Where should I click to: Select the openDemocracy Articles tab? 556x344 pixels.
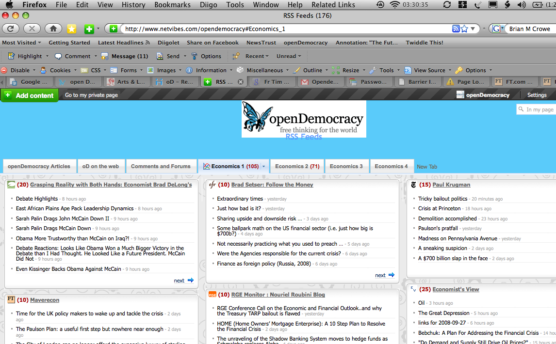coord(39,166)
